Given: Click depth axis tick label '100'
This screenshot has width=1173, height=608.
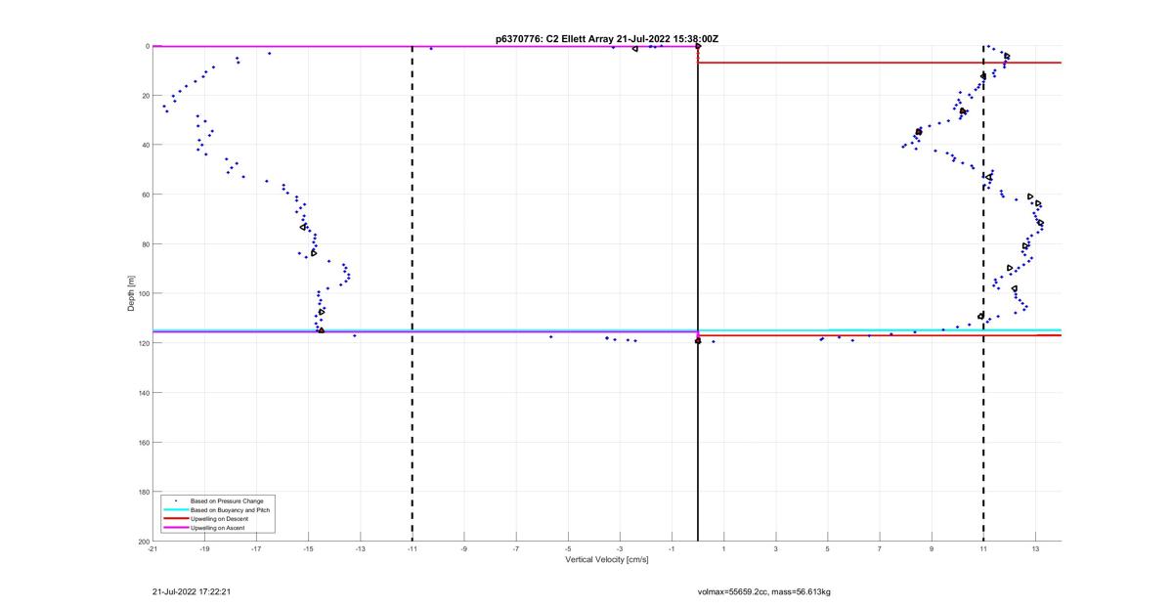Looking at the screenshot, I should [x=143, y=293].
